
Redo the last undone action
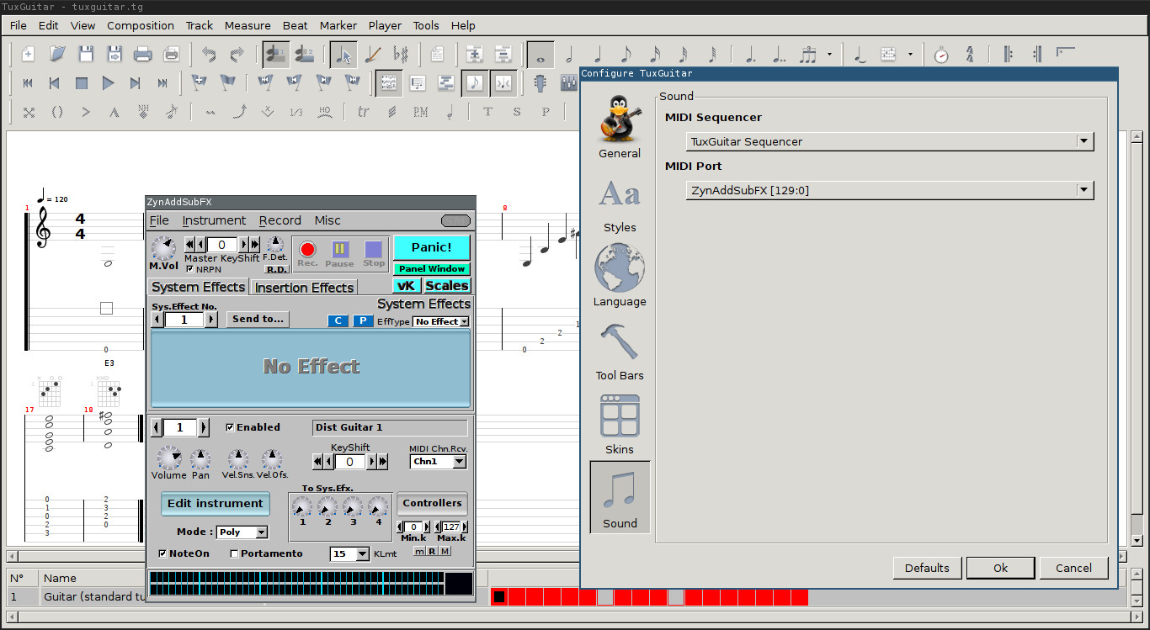click(237, 55)
